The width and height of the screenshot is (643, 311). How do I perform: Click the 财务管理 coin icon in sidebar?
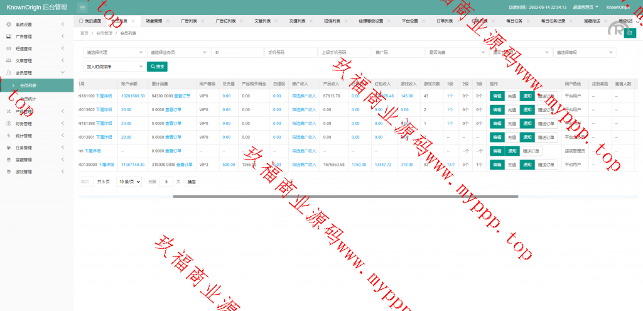[8, 124]
